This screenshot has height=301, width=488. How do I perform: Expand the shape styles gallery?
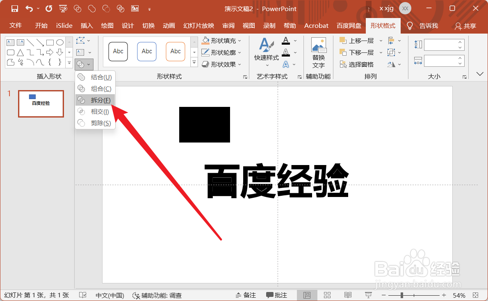(194, 63)
